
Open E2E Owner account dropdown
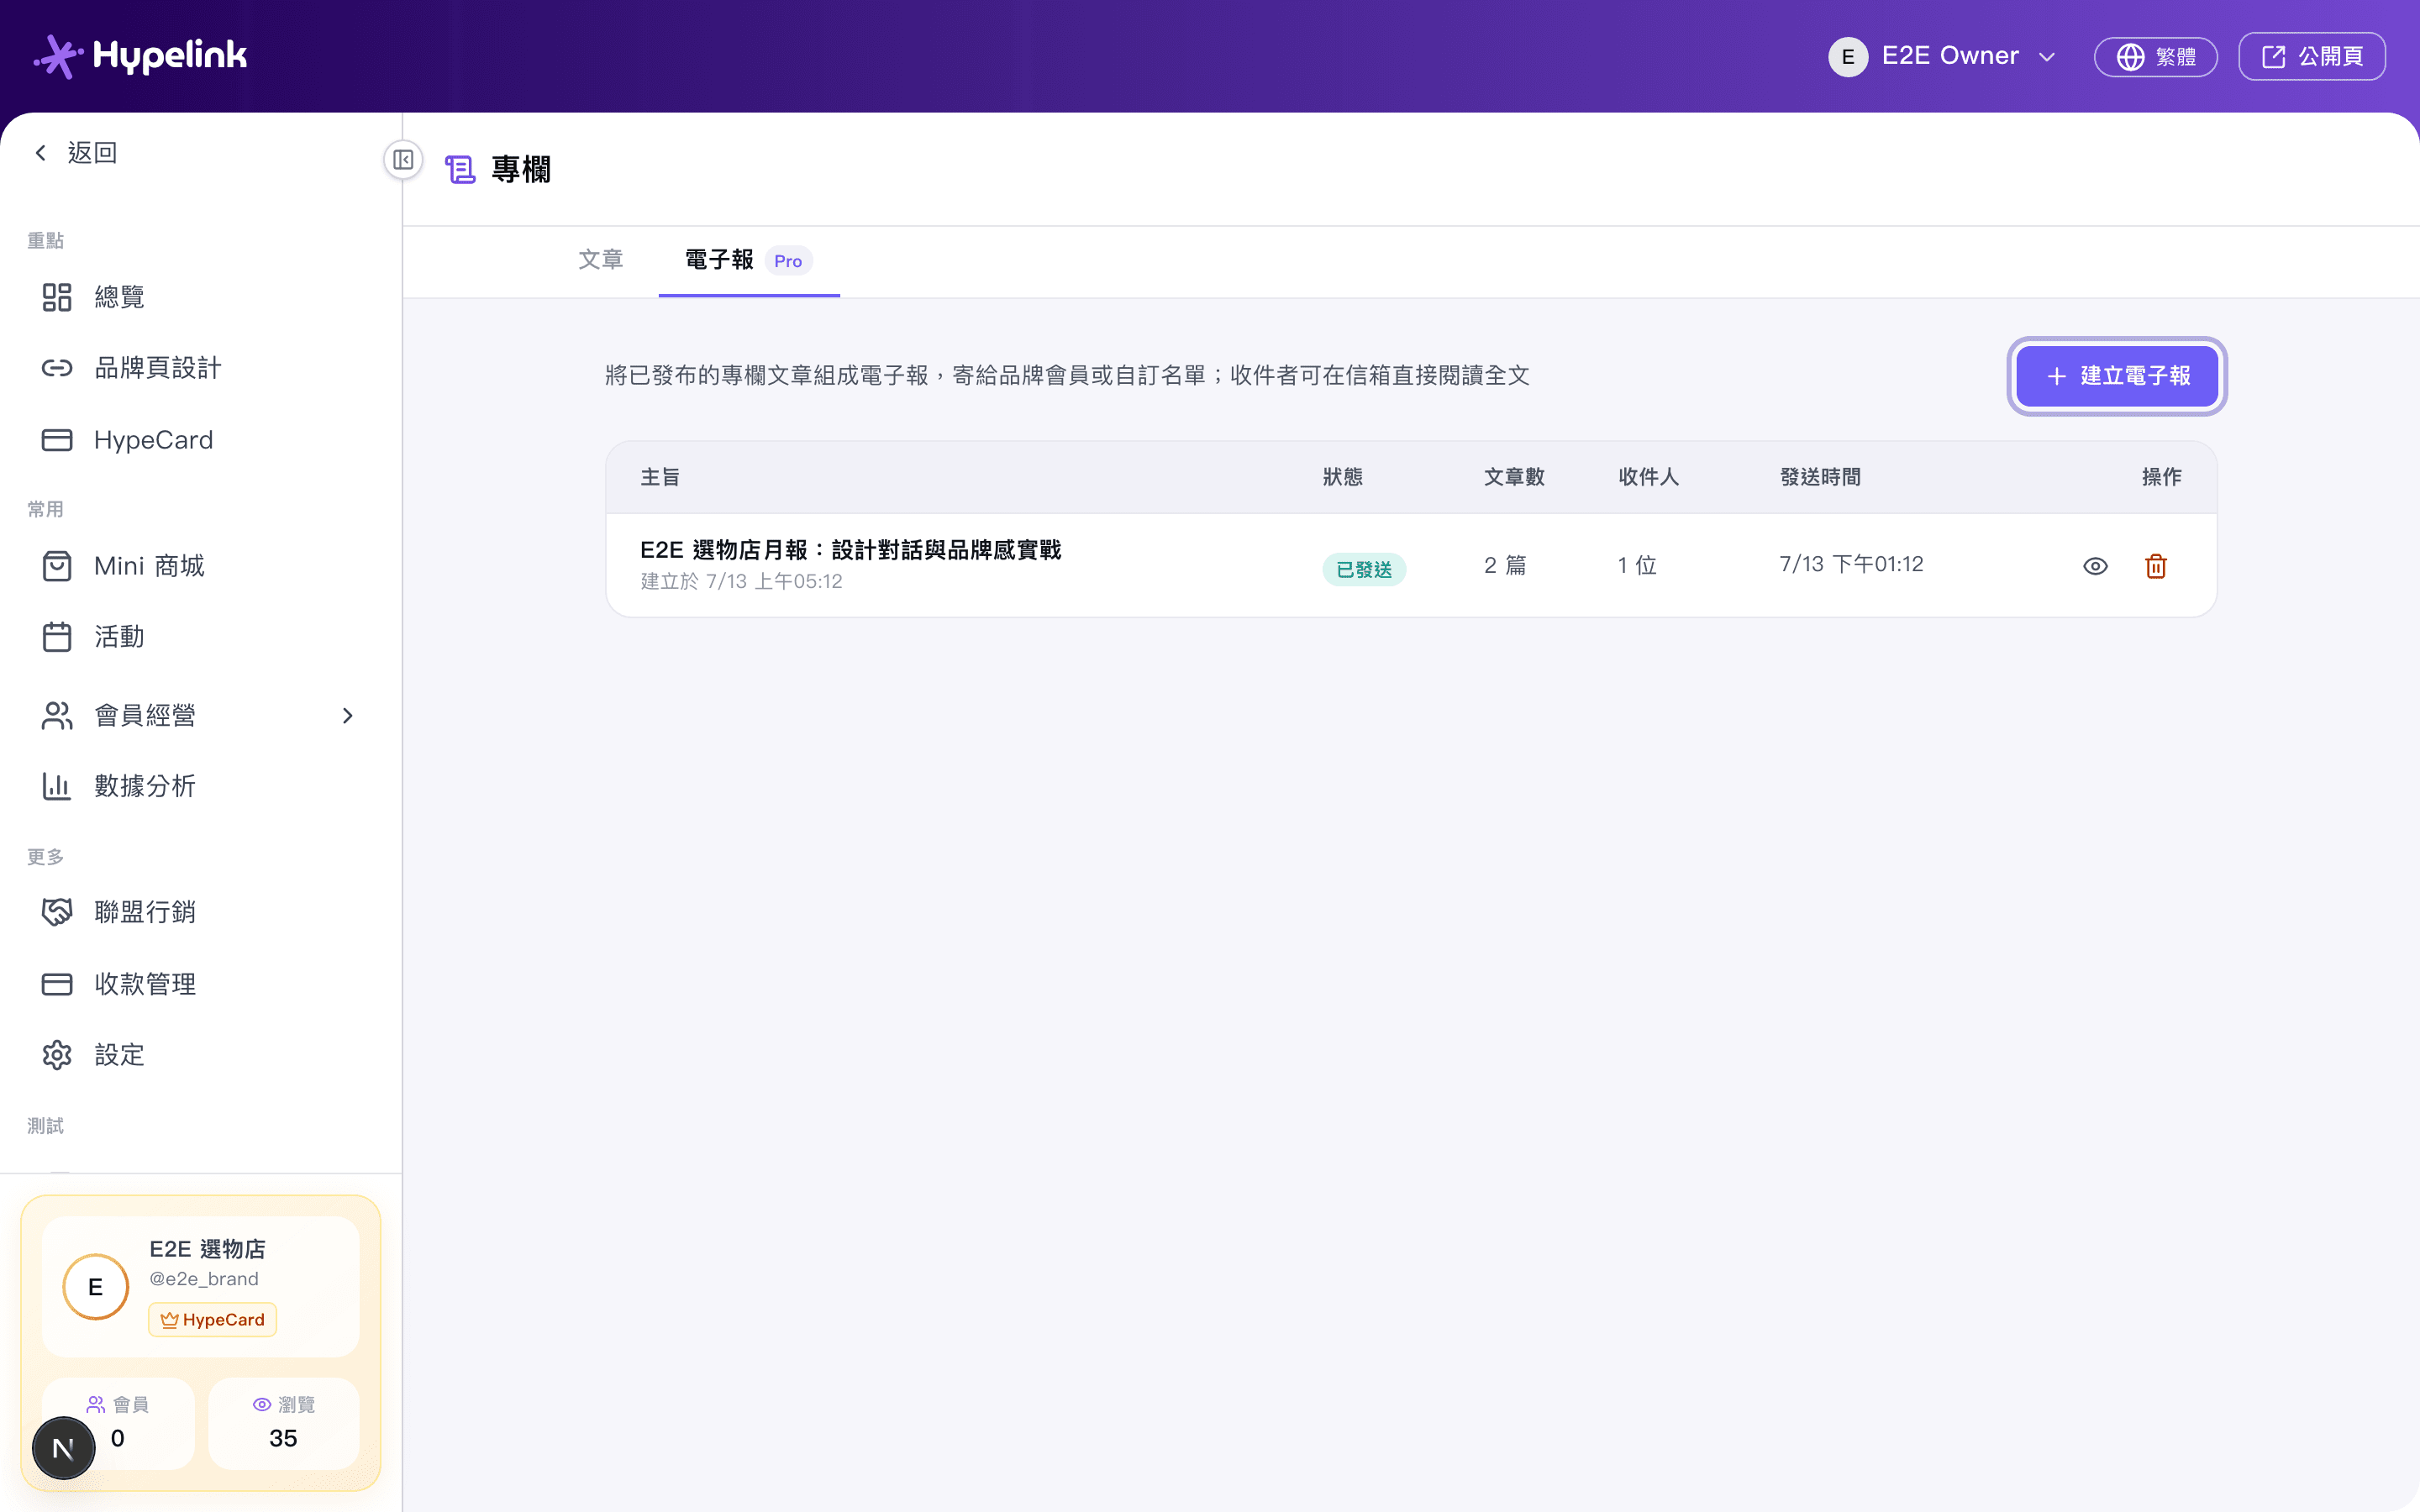coord(1943,56)
